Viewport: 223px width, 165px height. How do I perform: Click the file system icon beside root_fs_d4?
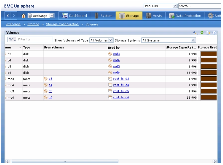pyautogui.click(x=110, y=85)
